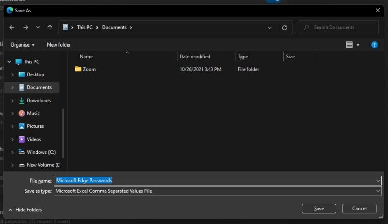This screenshot has height=224, width=388.
Task: Expand the New Volume tree node
Action: pos(12,165)
